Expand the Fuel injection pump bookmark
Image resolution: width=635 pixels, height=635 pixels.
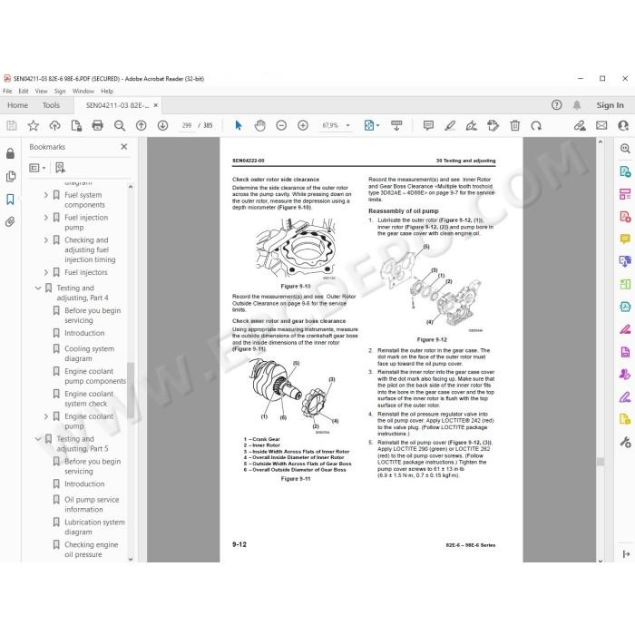coord(45,218)
